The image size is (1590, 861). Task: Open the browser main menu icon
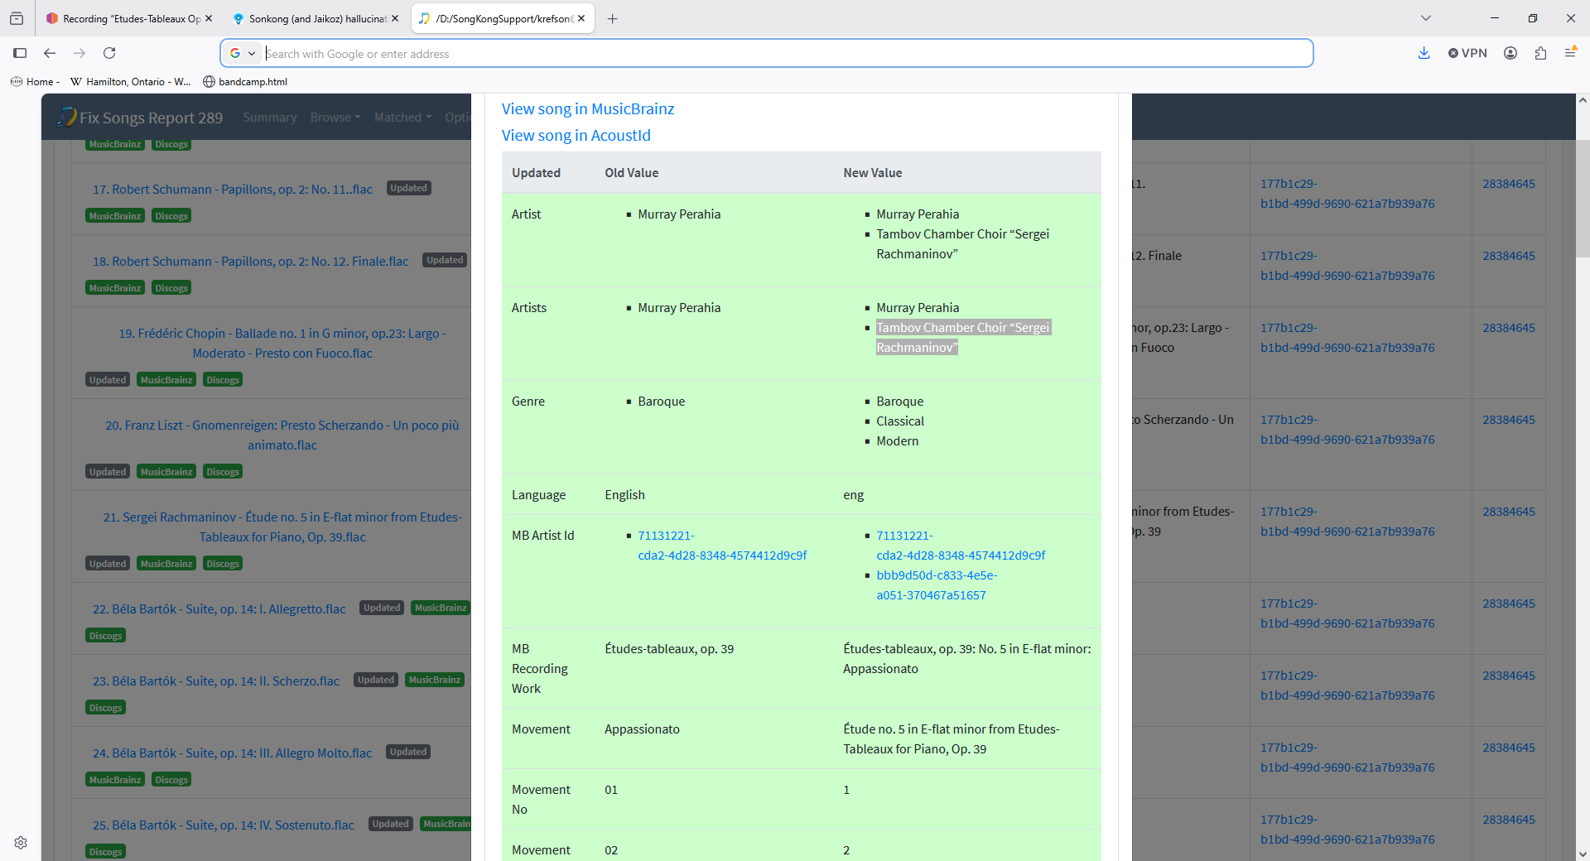click(1570, 53)
